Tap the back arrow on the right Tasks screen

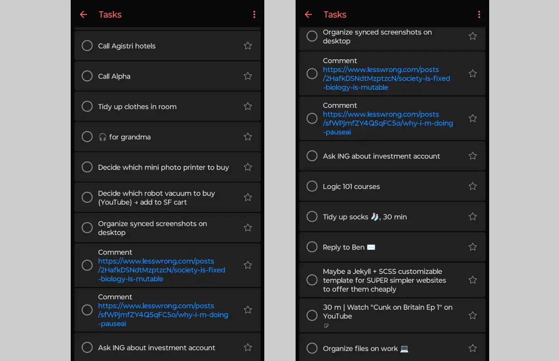(x=308, y=14)
